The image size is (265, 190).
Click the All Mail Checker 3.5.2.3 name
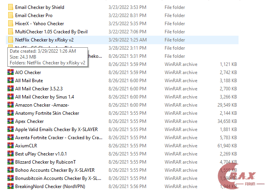tap(39, 89)
